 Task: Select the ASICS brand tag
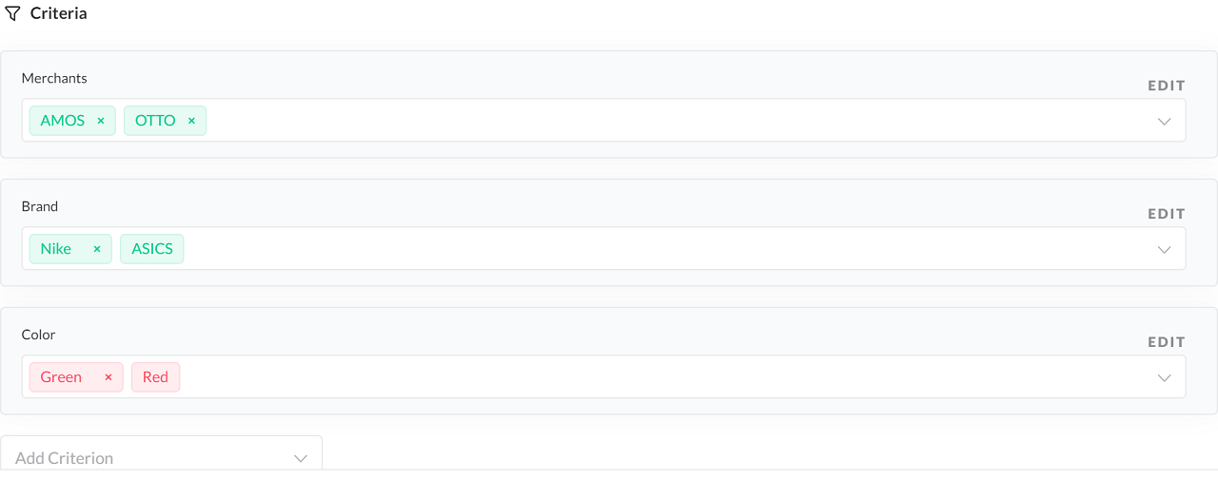click(x=152, y=249)
